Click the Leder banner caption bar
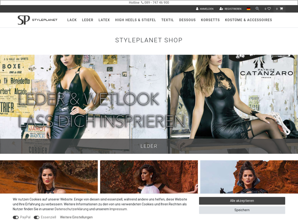Viewport: 298px width, 223px height. [x=149, y=146]
